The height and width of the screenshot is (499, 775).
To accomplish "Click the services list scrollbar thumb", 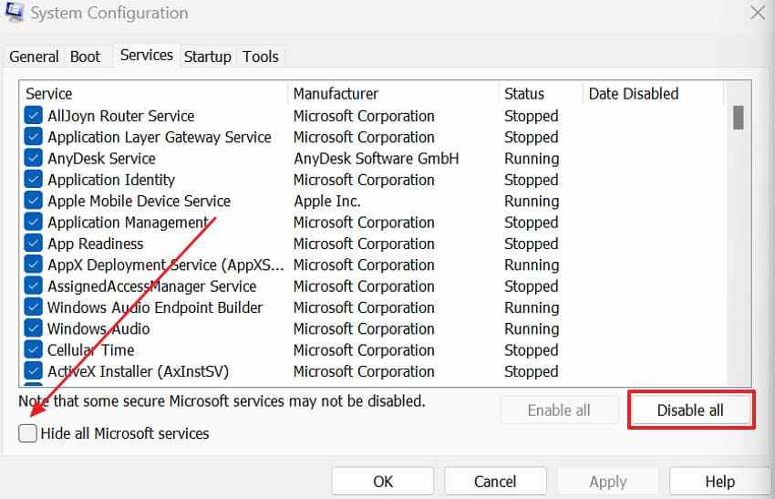I will pos(738,117).
